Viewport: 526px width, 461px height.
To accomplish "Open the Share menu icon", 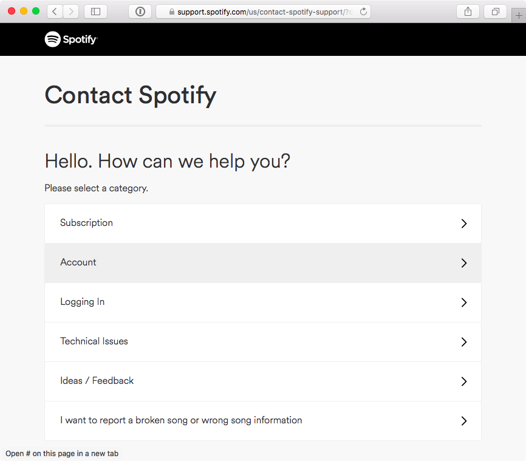I will pos(468,12).
